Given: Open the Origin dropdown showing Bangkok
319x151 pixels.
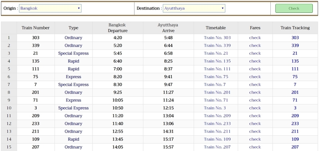Looking at the screenshot, I should [x=50, y=8].
